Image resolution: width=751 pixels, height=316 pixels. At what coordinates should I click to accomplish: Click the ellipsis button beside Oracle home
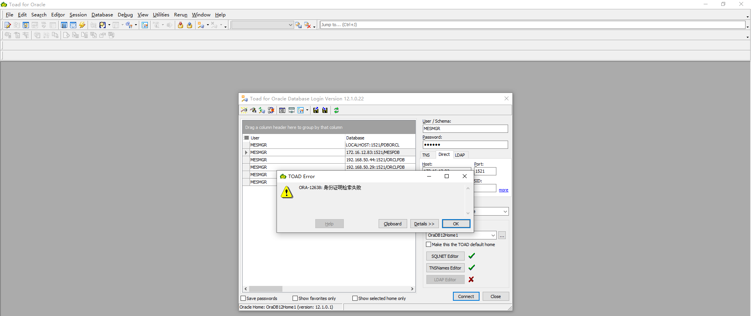[x=502, y=235]
